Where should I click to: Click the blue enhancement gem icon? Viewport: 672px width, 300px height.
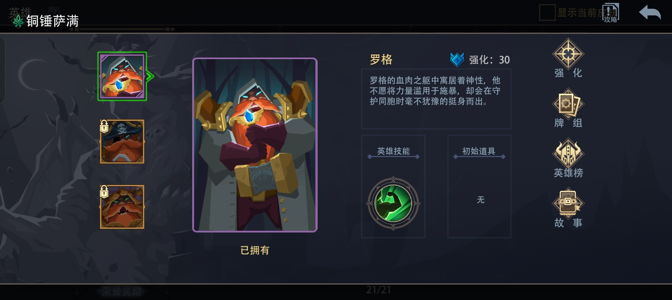[457, 60]
